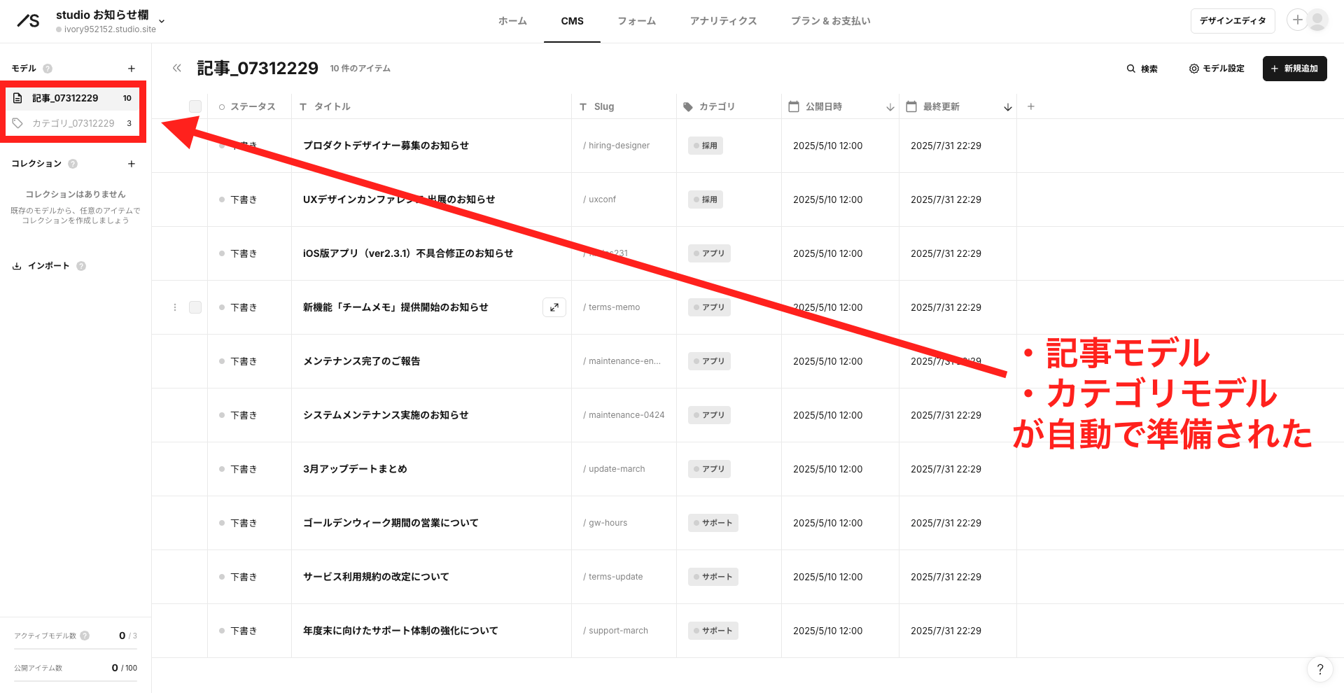This screenshot has height=693, width=1344.
Task: Check the row checkbox for 新機能「チームメモ」item
Action: 195,307
